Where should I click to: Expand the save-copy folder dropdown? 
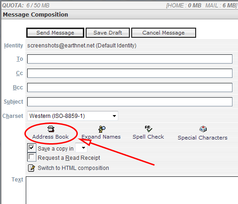[81, 148]
